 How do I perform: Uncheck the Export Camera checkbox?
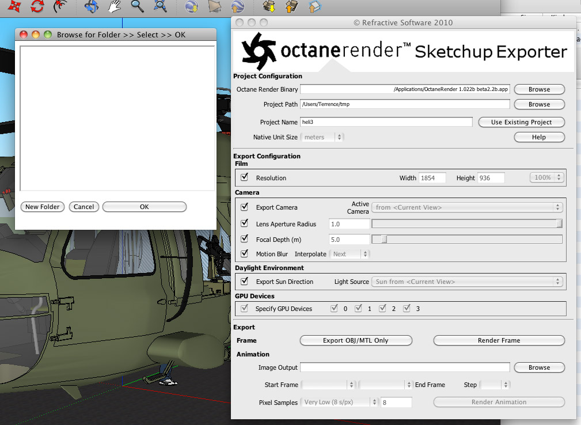click(x=244, y=207)
